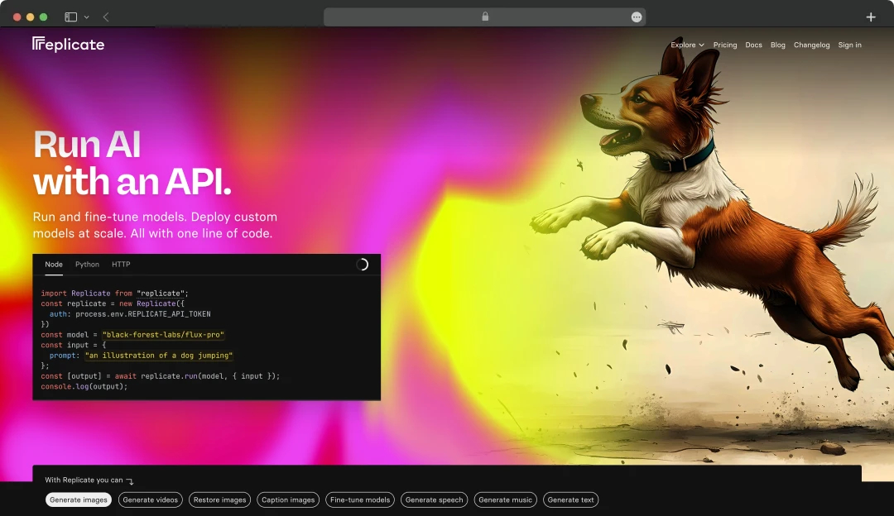Open the Explore menu
Screen dimensions: 894x516
(x=682, y=45)
